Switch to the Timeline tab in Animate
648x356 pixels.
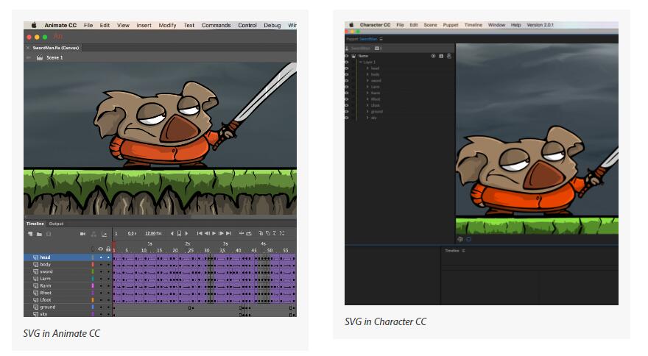pos(35,224)
